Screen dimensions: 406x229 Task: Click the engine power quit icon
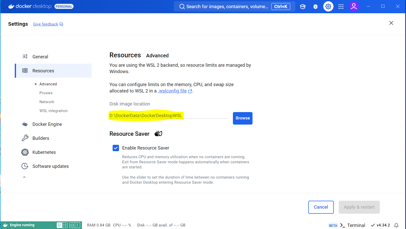[x=72, y=225]
